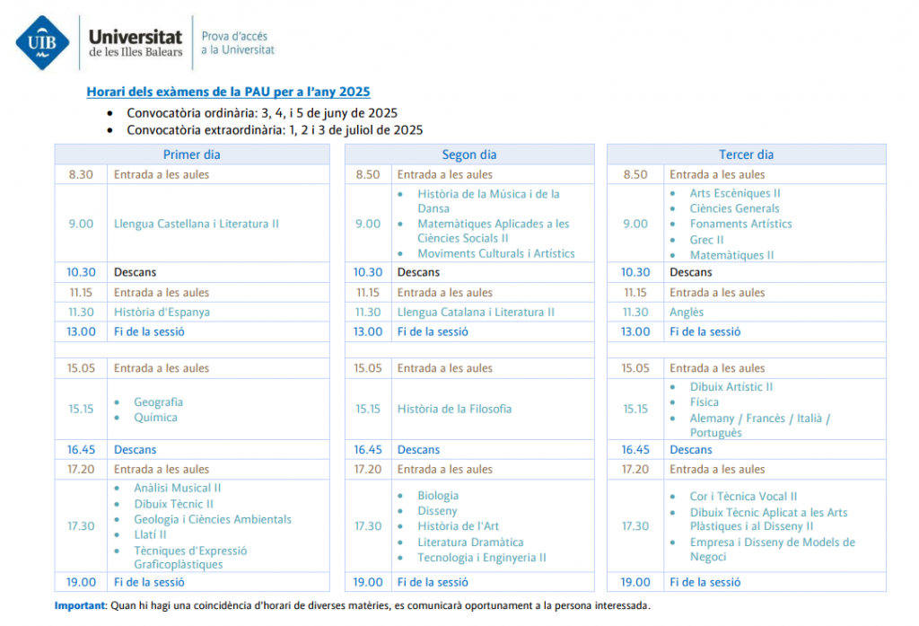Select the Història d'Espanya entry
This screenshot has width=919, height=626.
[x=162, y=313]
